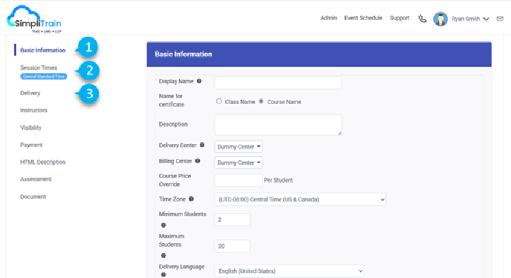Click the SimpliTrain cloud logo
The height and width of the screenshot is (278, 511).
tap(34, 20)
